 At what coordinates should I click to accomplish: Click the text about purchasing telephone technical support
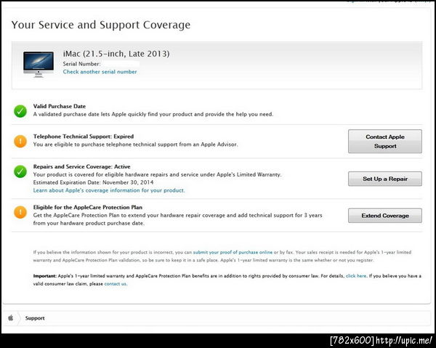click(135, 145)
